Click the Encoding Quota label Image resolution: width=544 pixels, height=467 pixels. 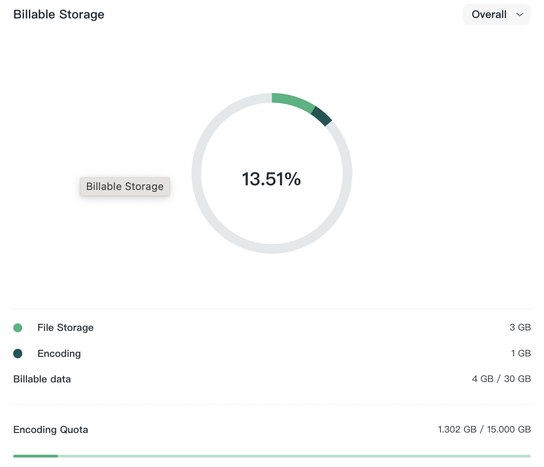51,430
